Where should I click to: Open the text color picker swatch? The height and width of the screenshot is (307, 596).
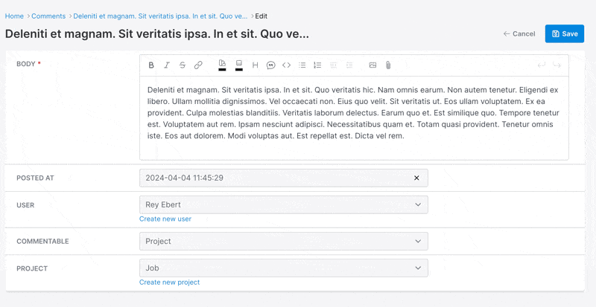click(x=222, y=65)
